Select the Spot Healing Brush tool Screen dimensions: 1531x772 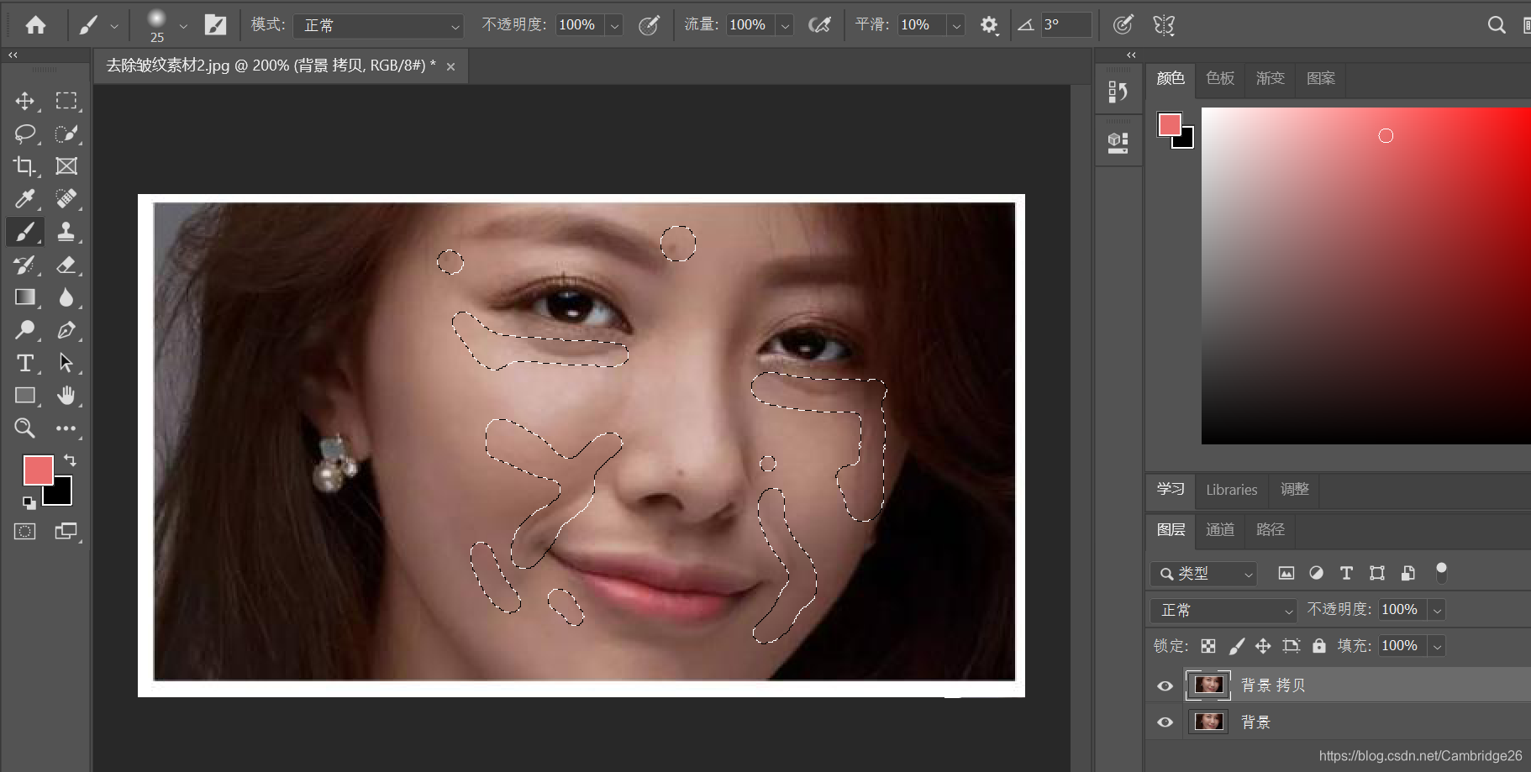click(x=66, y=199)
